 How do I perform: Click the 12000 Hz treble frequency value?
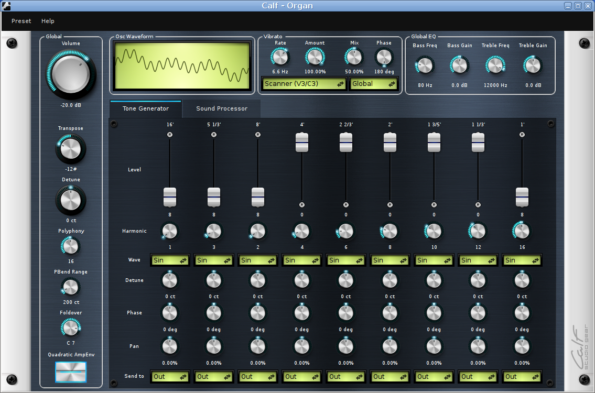(495, 85)
